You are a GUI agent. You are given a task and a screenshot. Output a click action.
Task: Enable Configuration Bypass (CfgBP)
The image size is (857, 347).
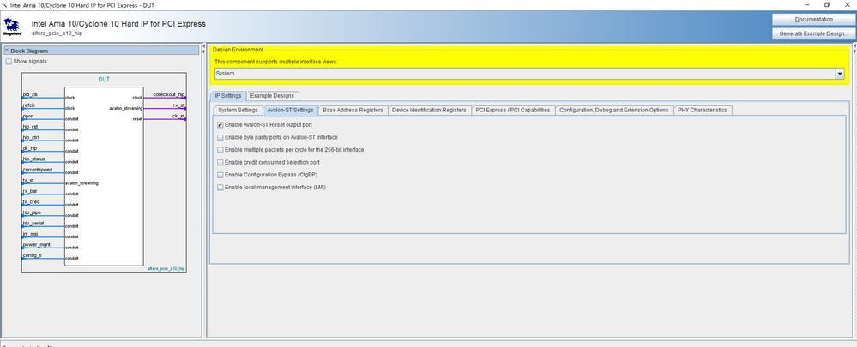click(220, 175)
